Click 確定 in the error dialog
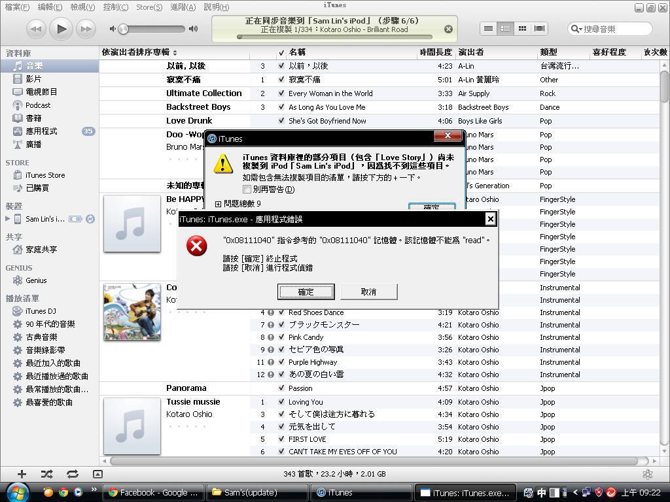The image size is (670, 502). coord(306,292)
